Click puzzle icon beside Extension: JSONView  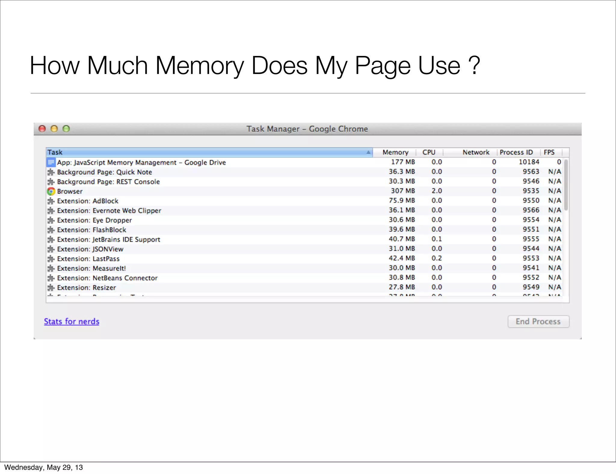(x=51, y=249)
